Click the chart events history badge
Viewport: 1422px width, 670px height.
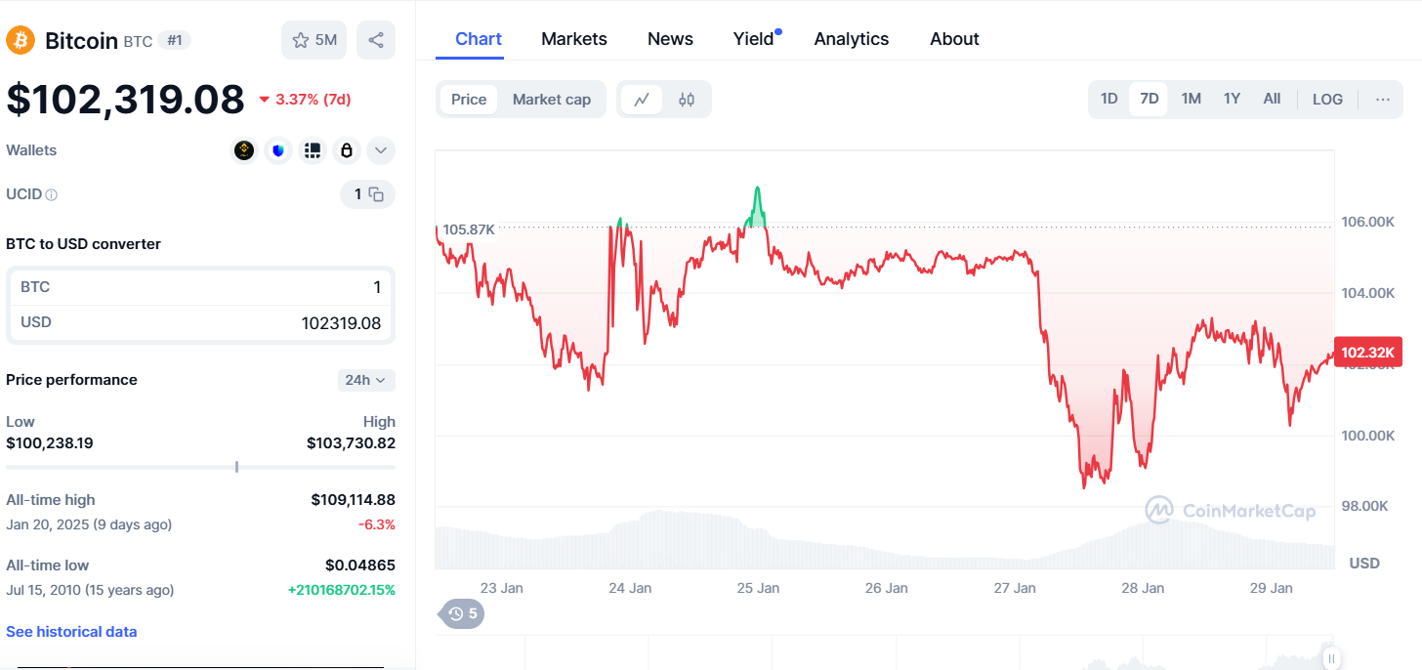pos(463,613)
